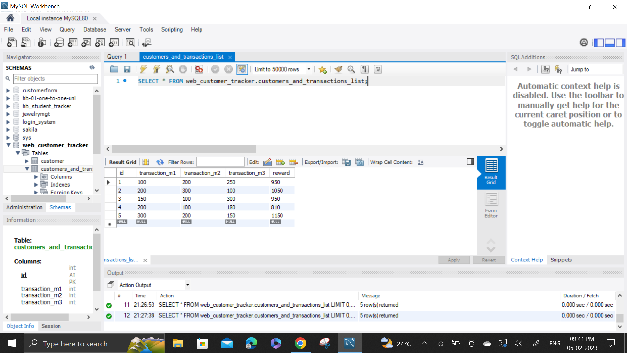Open Google Chrome from the taskbar
This screenshot has height=353, width=627.
tap(300, 344)
